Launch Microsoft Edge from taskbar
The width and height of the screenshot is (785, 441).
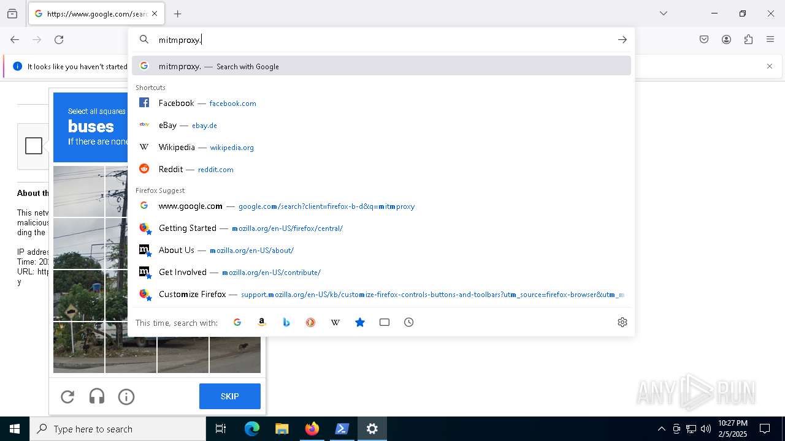pyautogui.click(x=252, y=429)
